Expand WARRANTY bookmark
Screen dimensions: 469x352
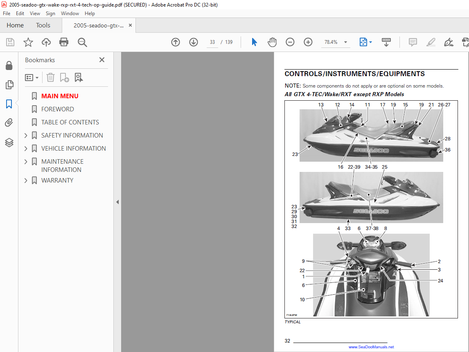(x=26, y=181)
